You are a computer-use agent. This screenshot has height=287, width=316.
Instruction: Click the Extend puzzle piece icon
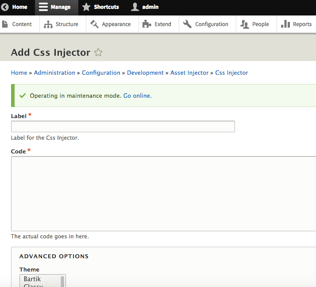147,24
